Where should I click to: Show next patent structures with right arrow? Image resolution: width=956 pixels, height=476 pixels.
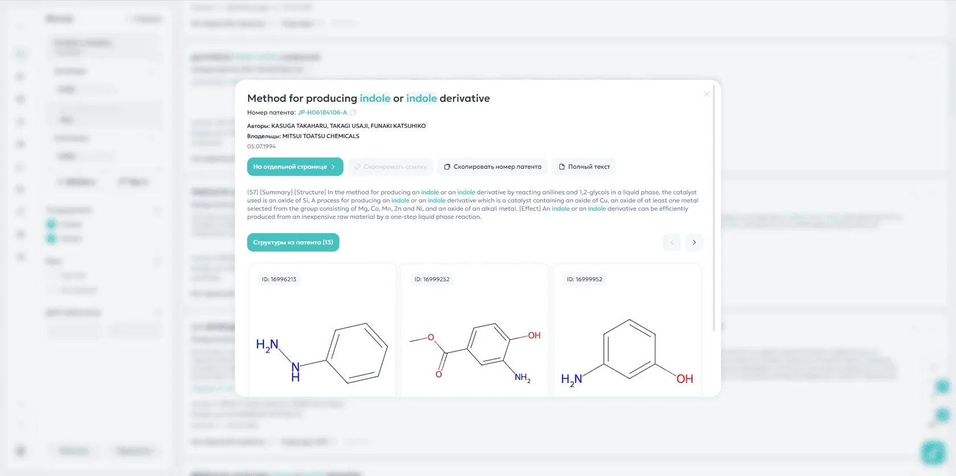point(694,242)
